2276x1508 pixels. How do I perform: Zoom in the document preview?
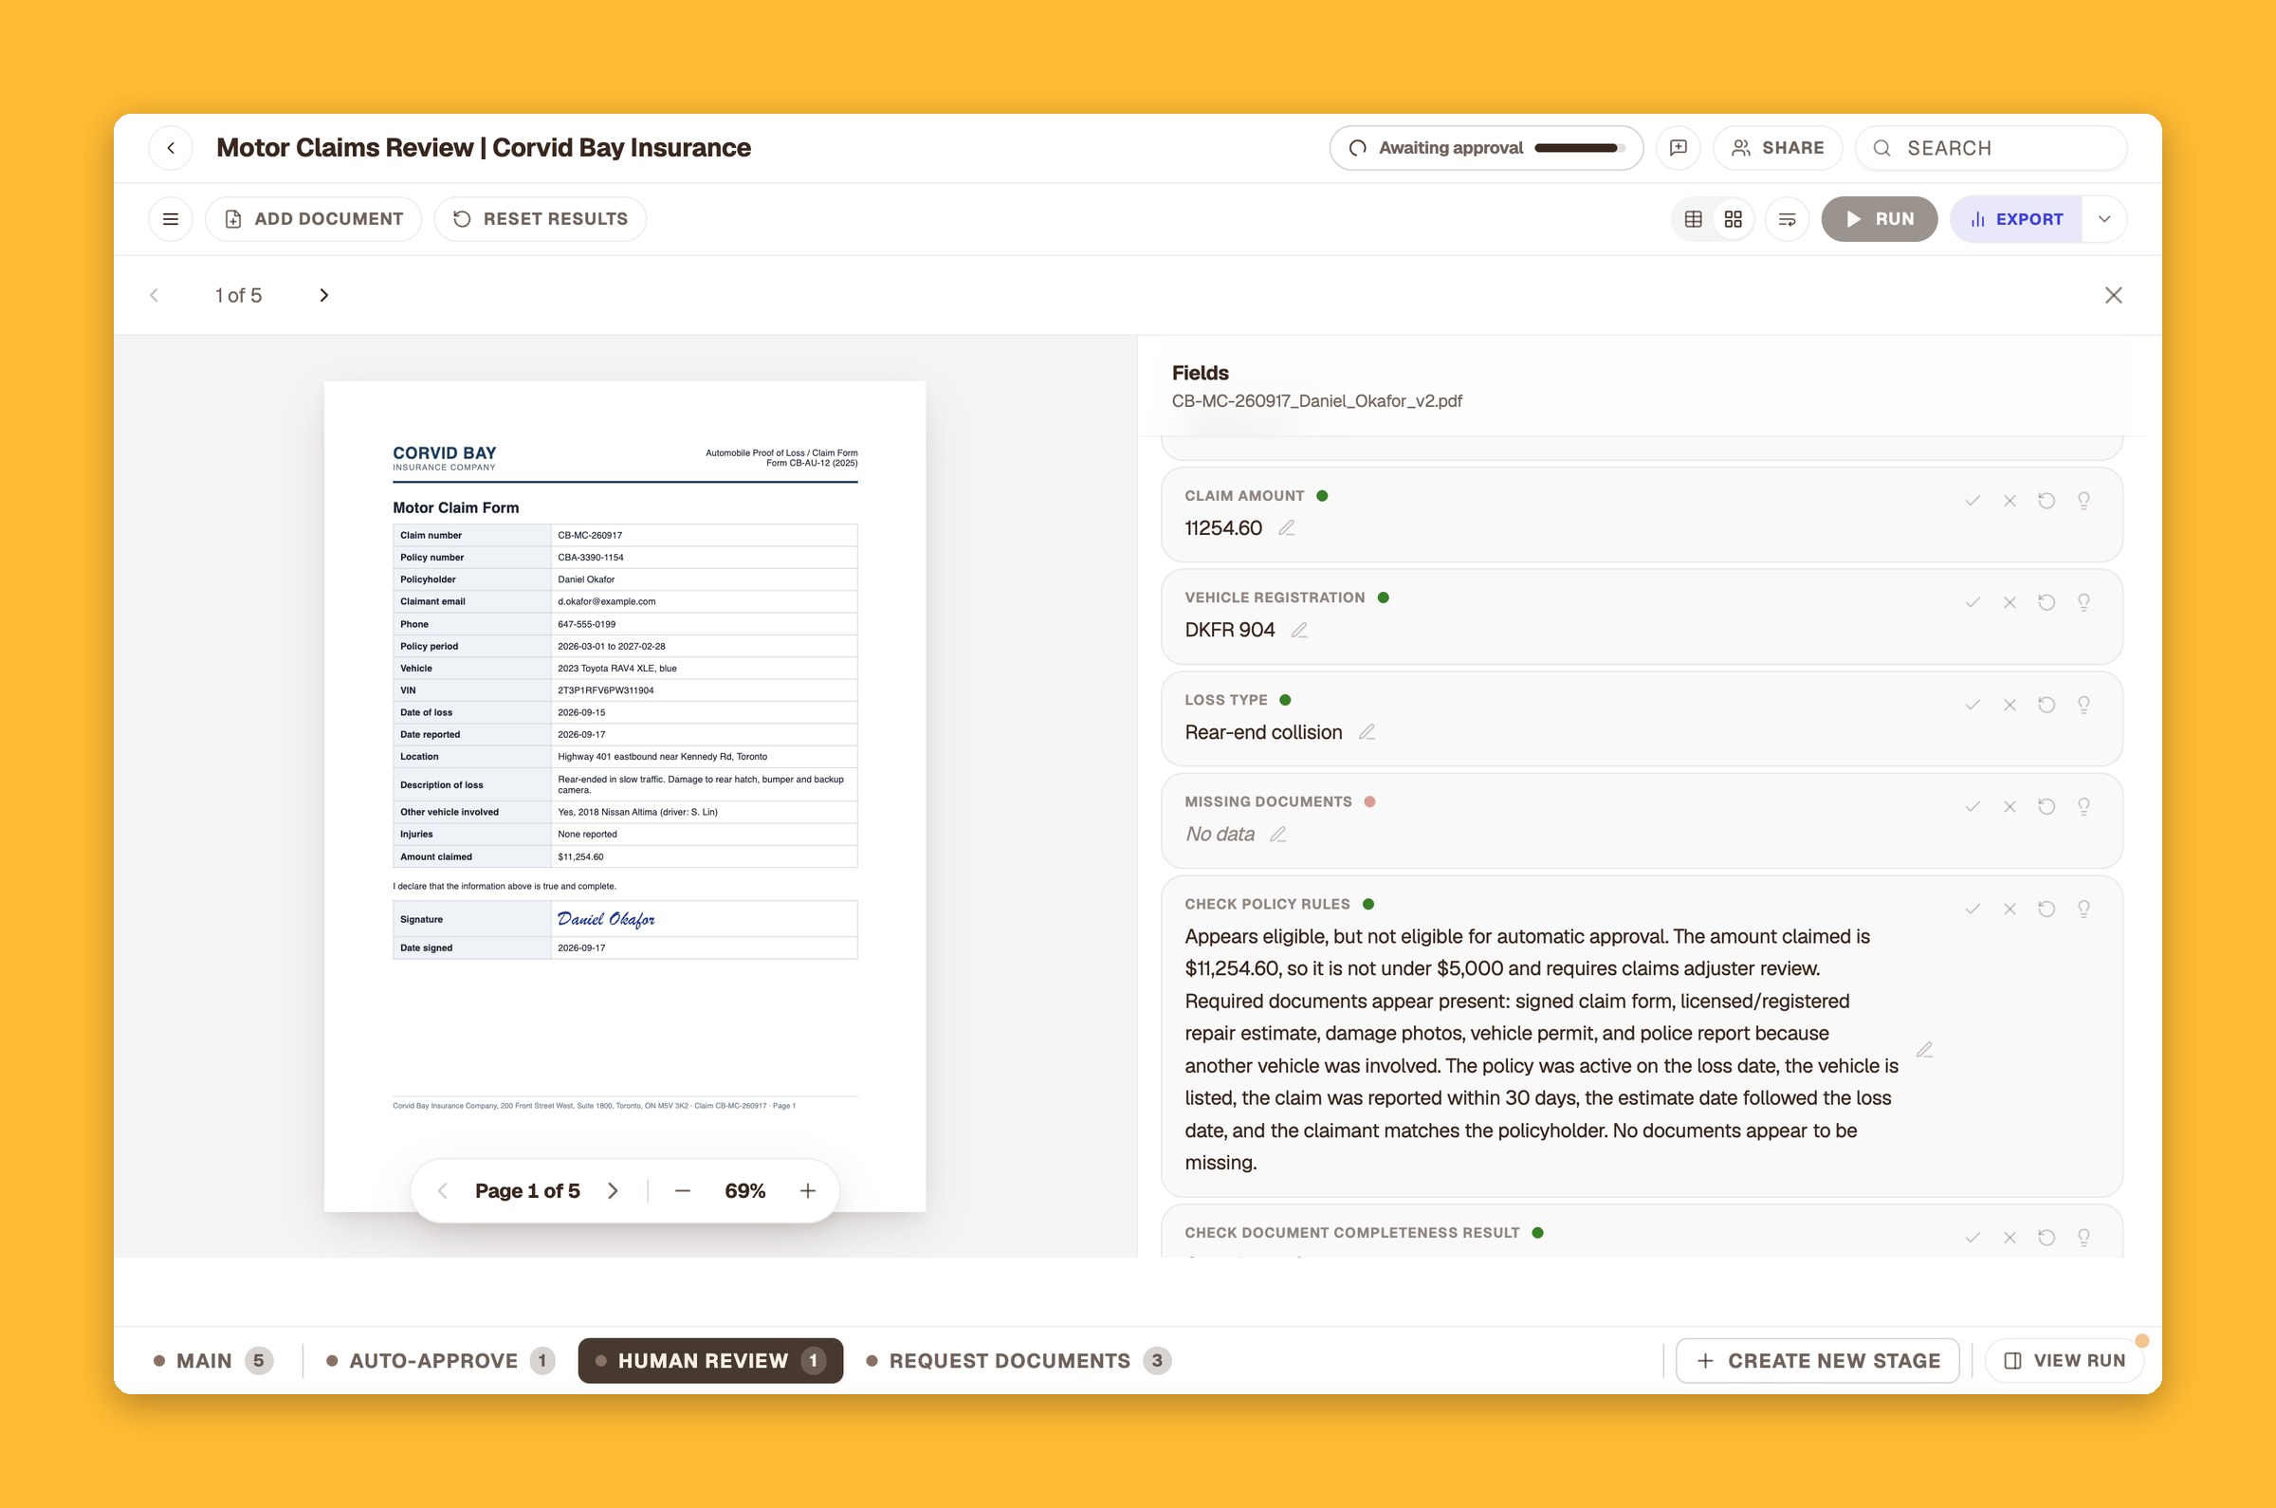coord(808,1190)
